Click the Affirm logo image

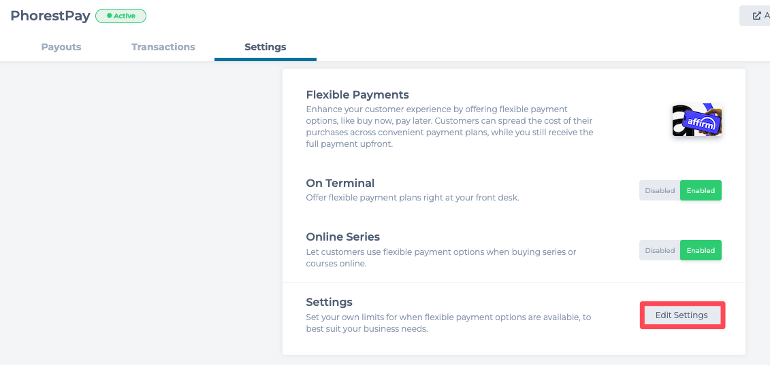(696, 120)
